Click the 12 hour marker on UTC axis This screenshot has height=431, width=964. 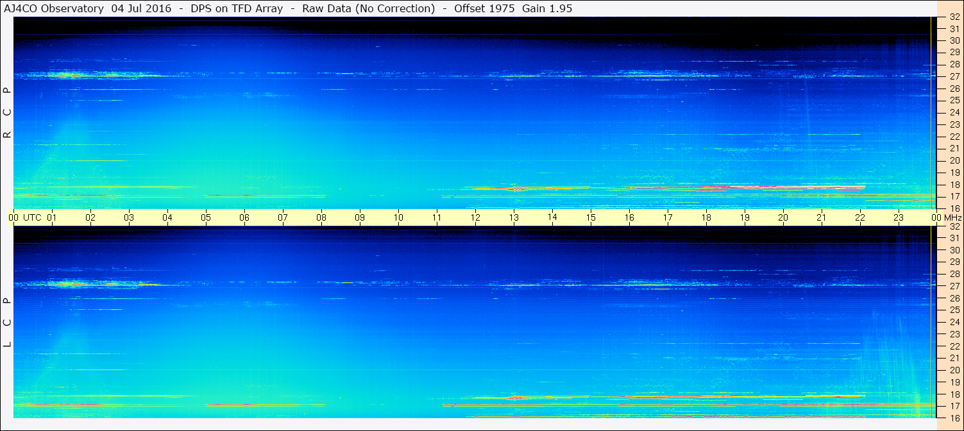coord(475,217)
